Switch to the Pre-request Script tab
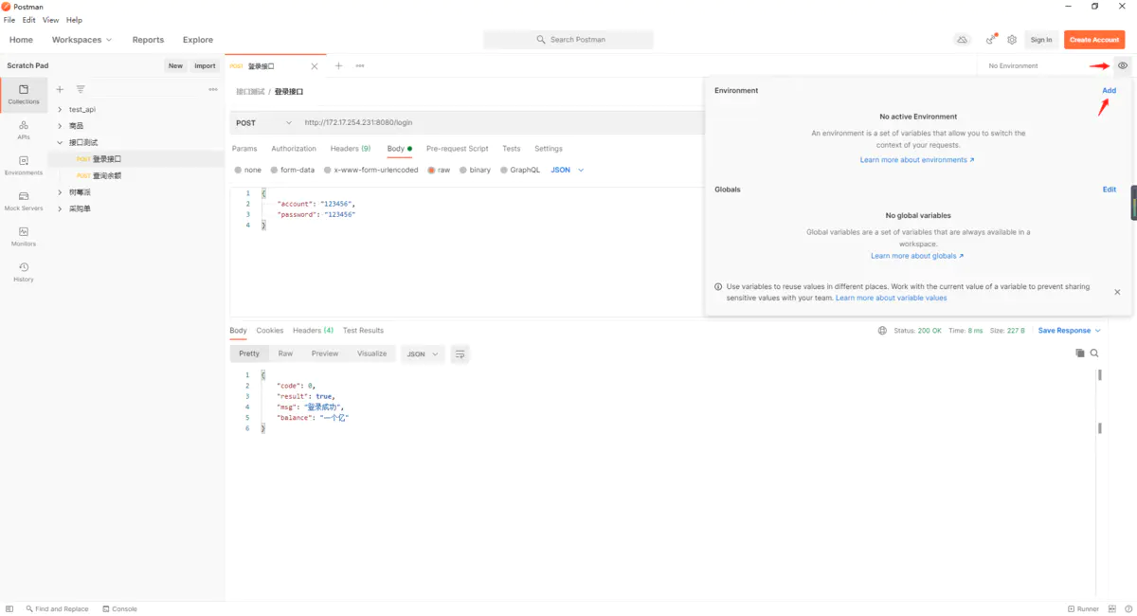 click(458, 149)
